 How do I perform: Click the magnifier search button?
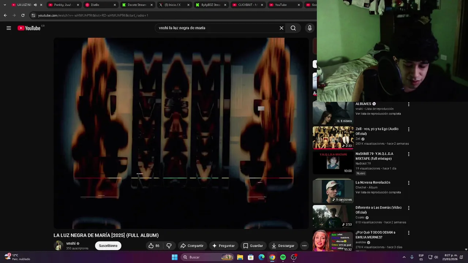pyautogui.click(x=293, y=28)
